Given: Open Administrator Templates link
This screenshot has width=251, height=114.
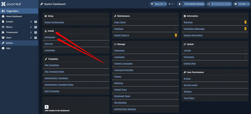Looking at the screenshot, I should click(56, 78).
